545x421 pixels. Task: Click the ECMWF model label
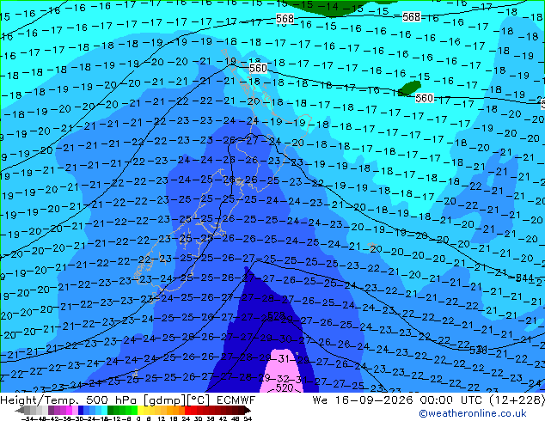coord(236,400)
